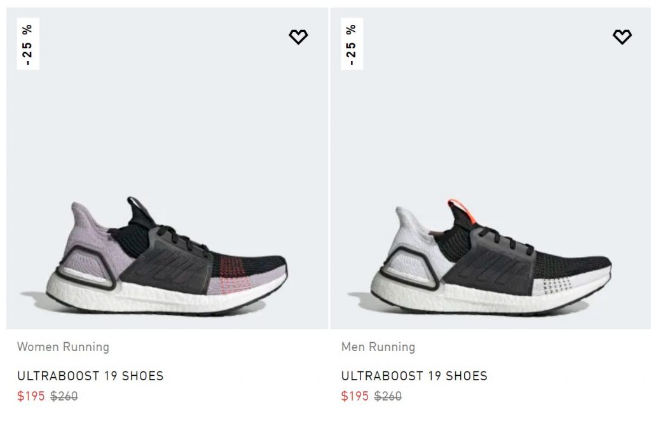This screenshot has height=428, width=651.
Task: Click the men's $195 sale price
Action: [355, 396]
